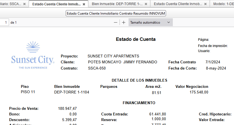
Task: Click client name POTES MONCAYO JIMMY FERNANDO
Action: coord(122,62)
